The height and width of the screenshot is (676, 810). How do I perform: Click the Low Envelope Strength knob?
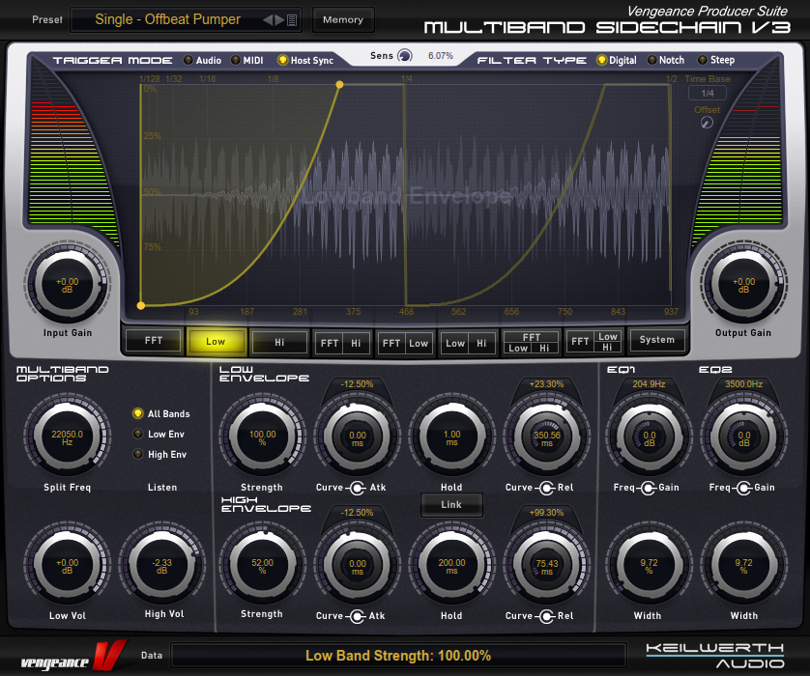click(262, 437)
